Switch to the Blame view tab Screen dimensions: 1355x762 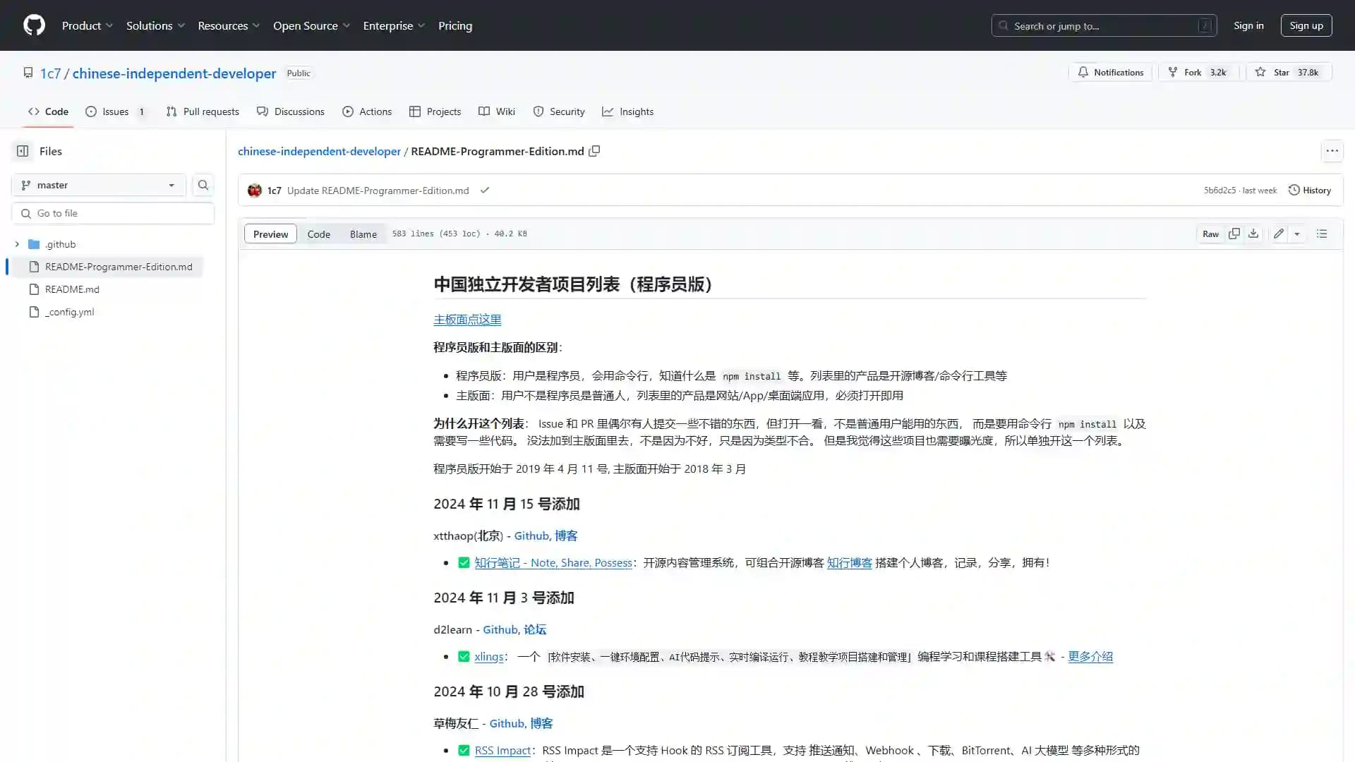(363, 234)
